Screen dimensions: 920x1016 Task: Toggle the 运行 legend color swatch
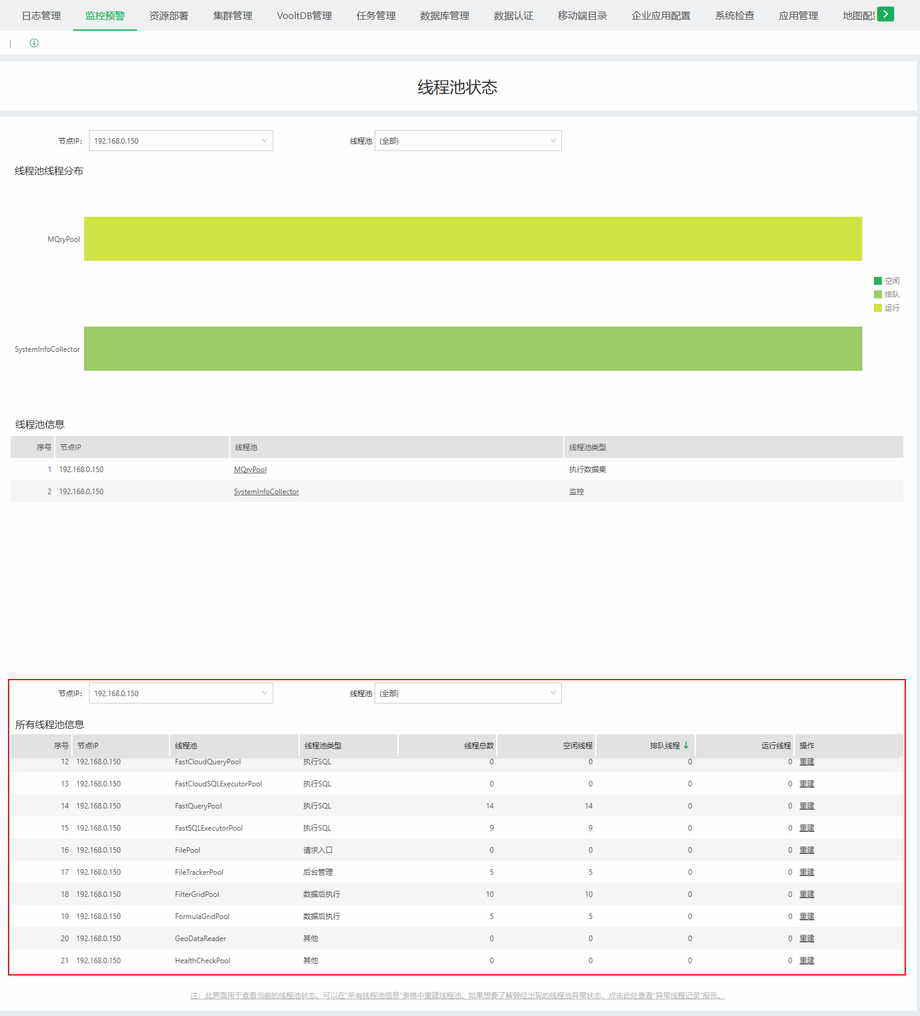(878, 308)
